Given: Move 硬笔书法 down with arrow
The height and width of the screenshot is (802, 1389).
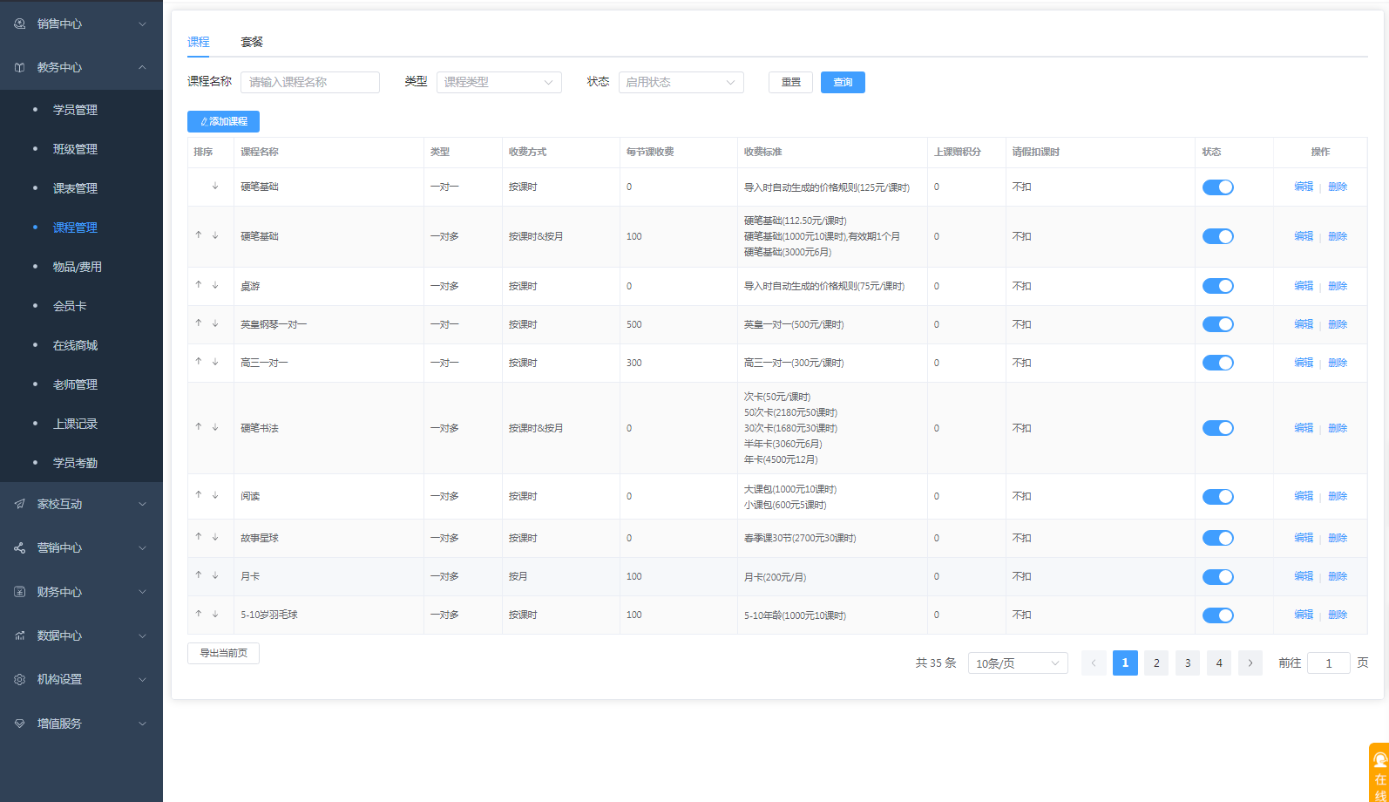Looking at the screenshot, I should tap(215, 427).
